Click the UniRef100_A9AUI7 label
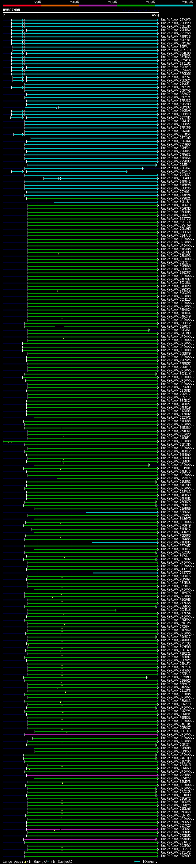This screenshot has height=864, width=196. click(x=176, y=637)
